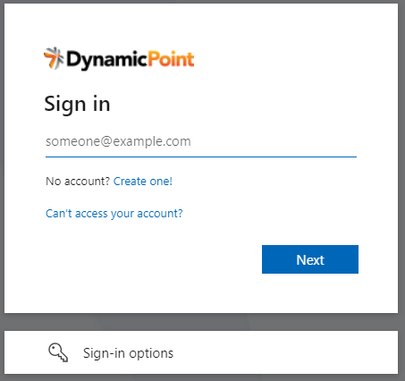Click the key icon beside Sign-in options
The height and width of the screenshot is (381, 405).
pyautogui.click(x=58, y=352)
